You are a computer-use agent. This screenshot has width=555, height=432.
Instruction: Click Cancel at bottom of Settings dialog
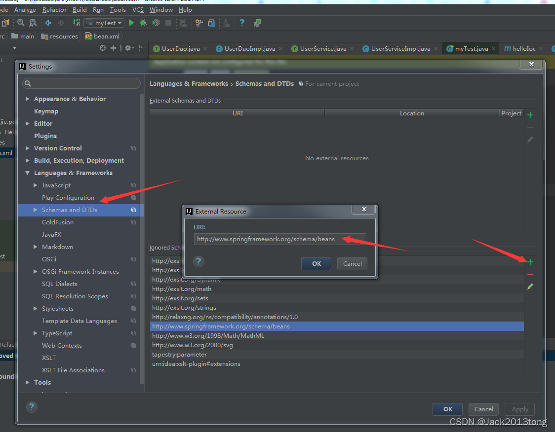coord(483,409)
